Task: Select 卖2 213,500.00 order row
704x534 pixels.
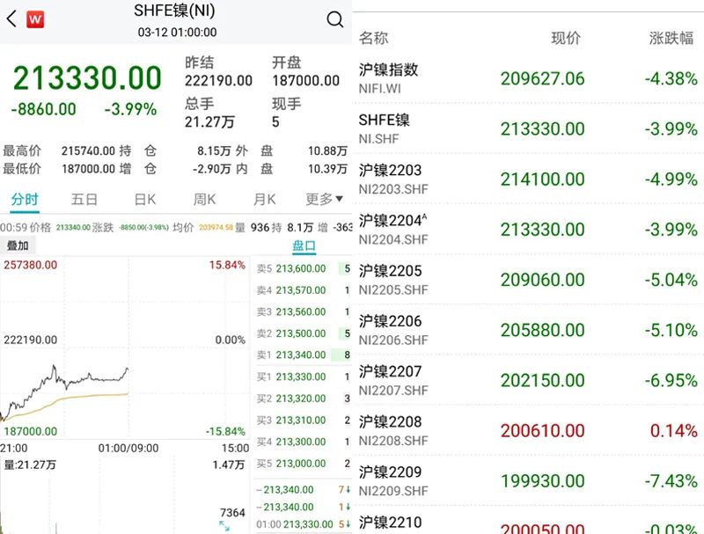Action: 304,333
